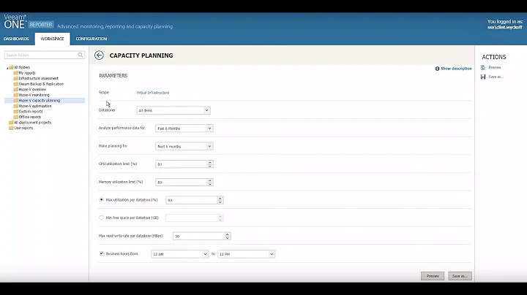Click CPU utilization limit spinner arrows

[210, 164]
